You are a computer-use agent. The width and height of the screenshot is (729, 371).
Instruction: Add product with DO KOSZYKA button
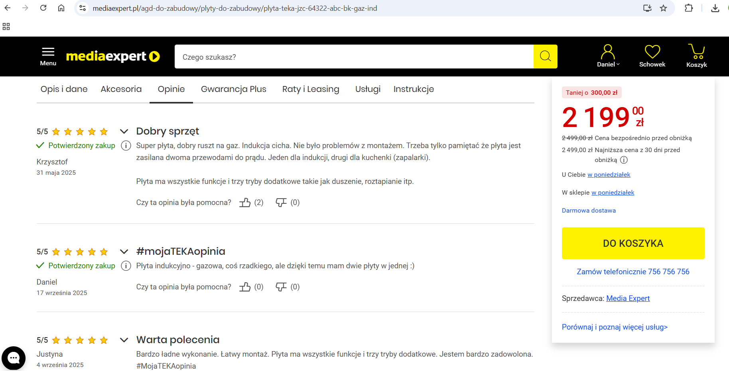point(633,243)
